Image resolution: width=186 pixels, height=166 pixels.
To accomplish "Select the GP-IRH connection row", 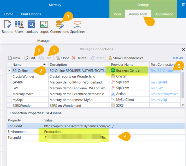I will (94, 82).
